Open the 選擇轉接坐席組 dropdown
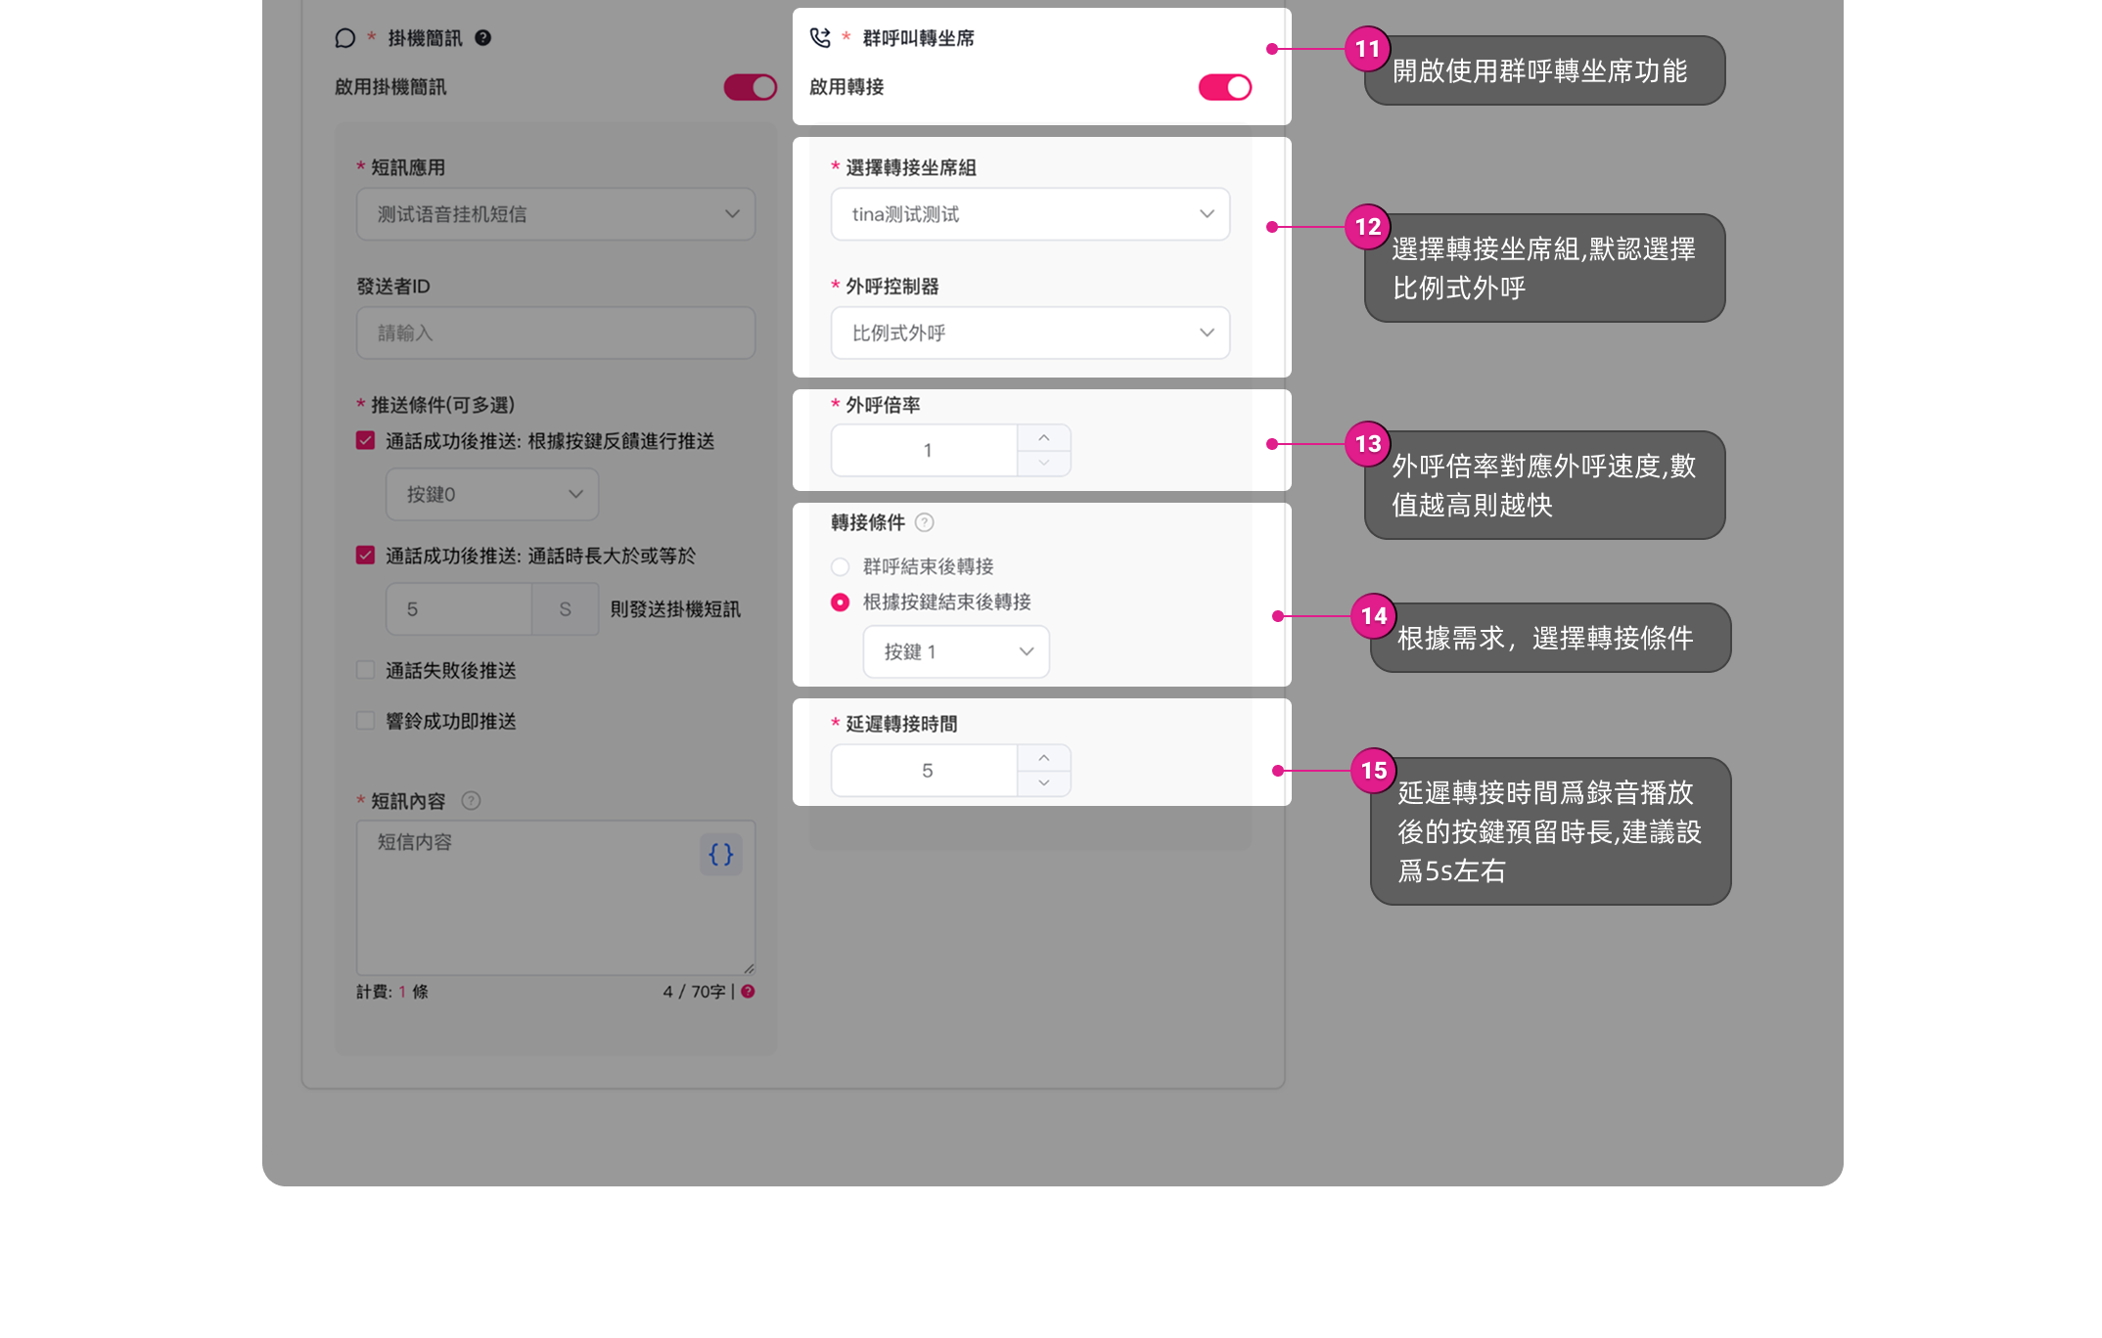This screenshot has height=1338, width=2102. [x=1029, y=214]
